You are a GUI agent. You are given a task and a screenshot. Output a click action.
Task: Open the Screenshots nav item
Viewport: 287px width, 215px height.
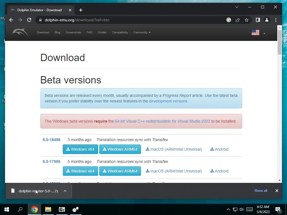[x=73, y=32]
